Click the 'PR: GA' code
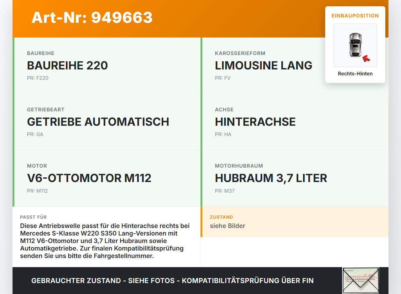The image size is (401, 294). tap(35, 134)
